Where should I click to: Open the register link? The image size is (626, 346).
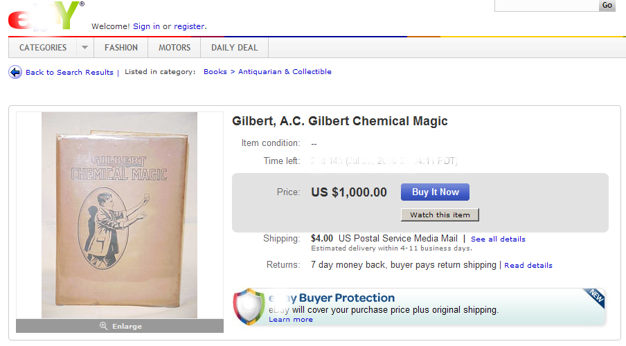(189, 26)
